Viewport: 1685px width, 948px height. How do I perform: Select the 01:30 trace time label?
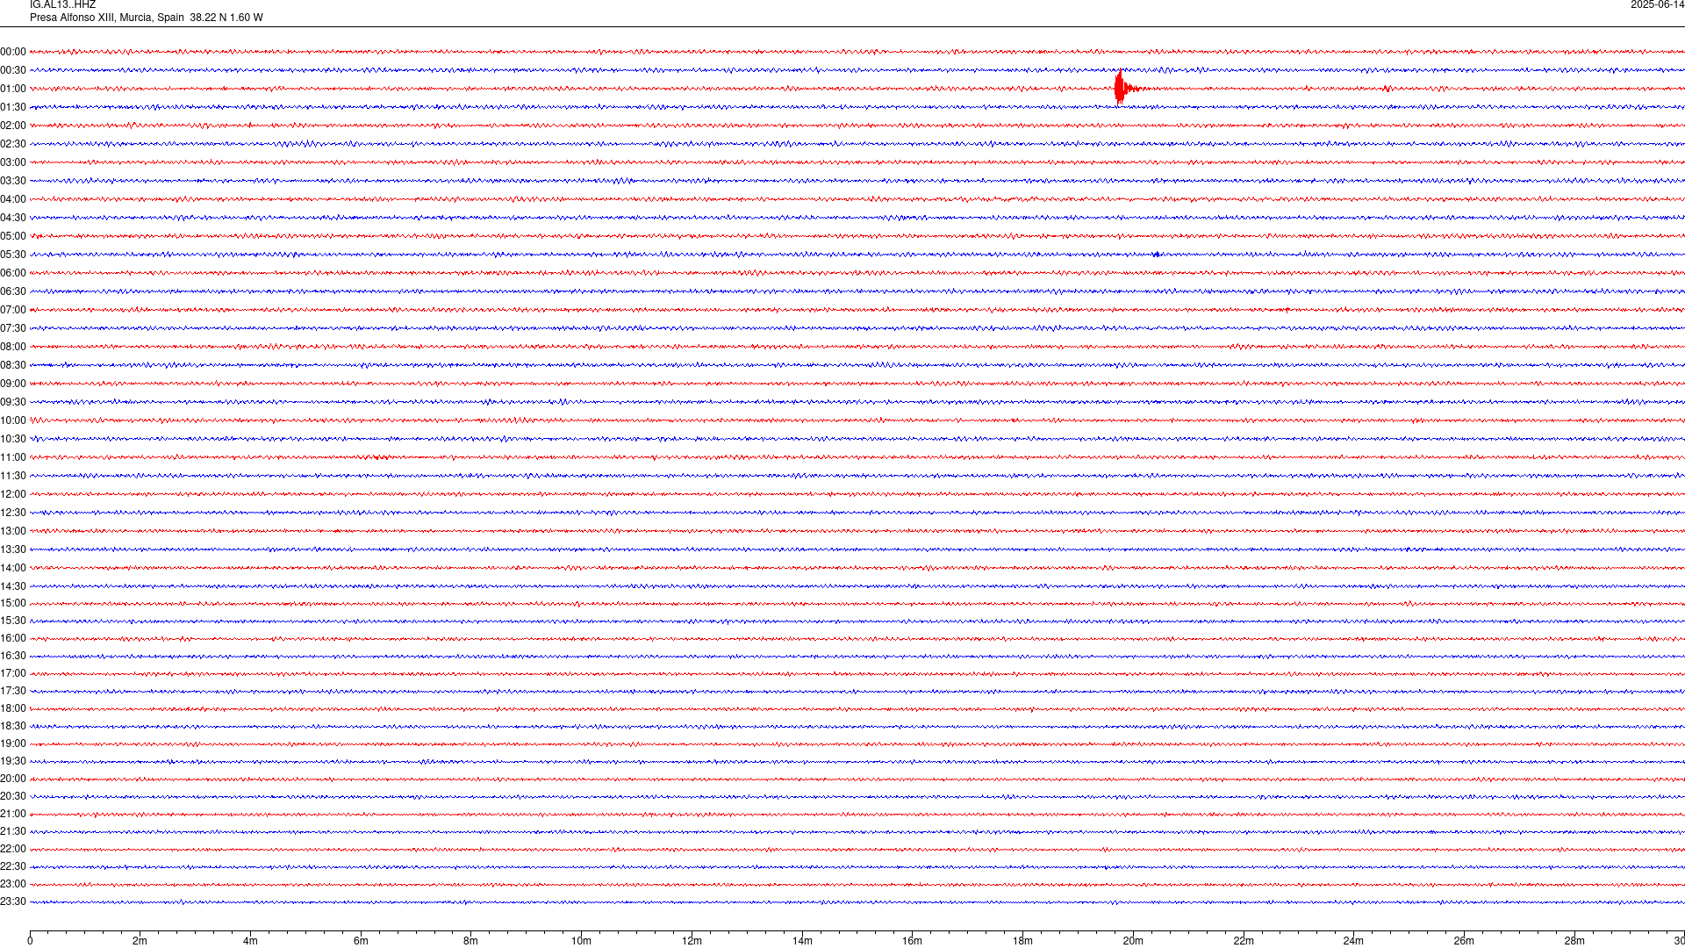pos(13,107)
